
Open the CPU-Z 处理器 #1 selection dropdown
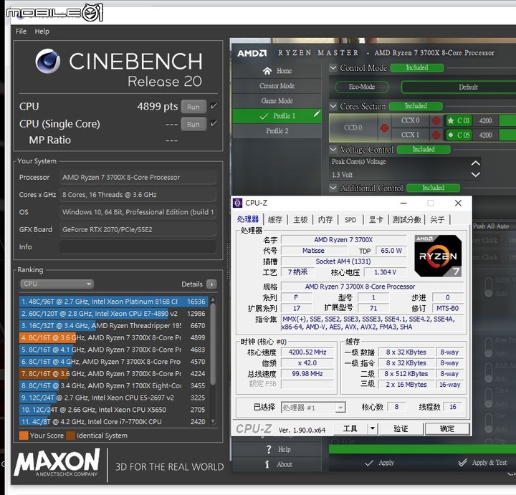click(x=313, y=408)
